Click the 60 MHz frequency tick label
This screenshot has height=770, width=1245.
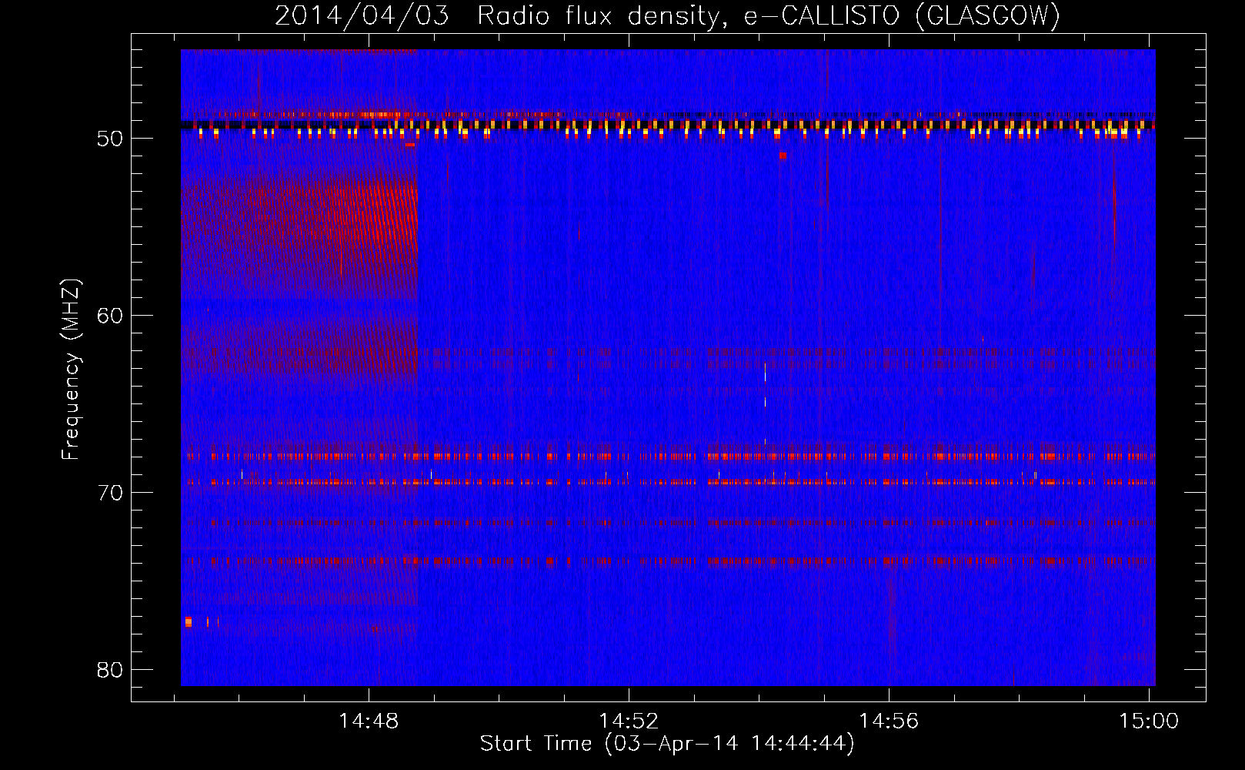tap(110, 316)
